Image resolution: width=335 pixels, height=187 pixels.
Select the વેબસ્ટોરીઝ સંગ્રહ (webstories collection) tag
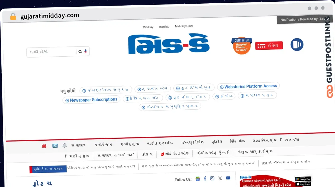pos(106,90)
